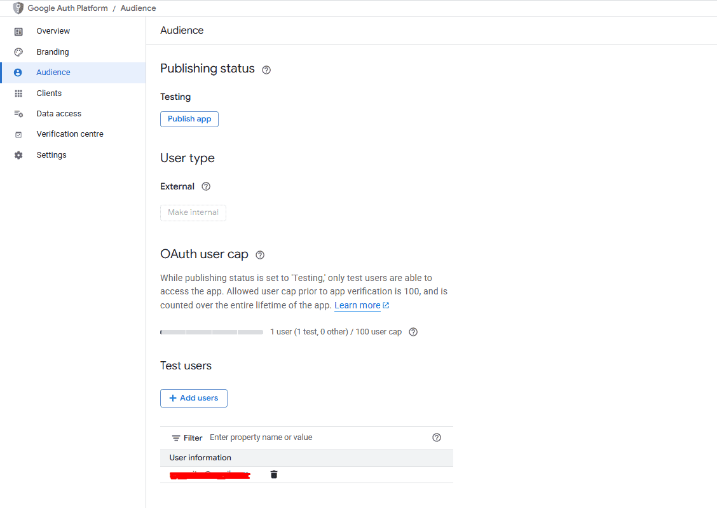The width and height of the screenshot is (717, 508).
Task: Click the OAuth user cap progress bar
Action: tap(212, 332)
